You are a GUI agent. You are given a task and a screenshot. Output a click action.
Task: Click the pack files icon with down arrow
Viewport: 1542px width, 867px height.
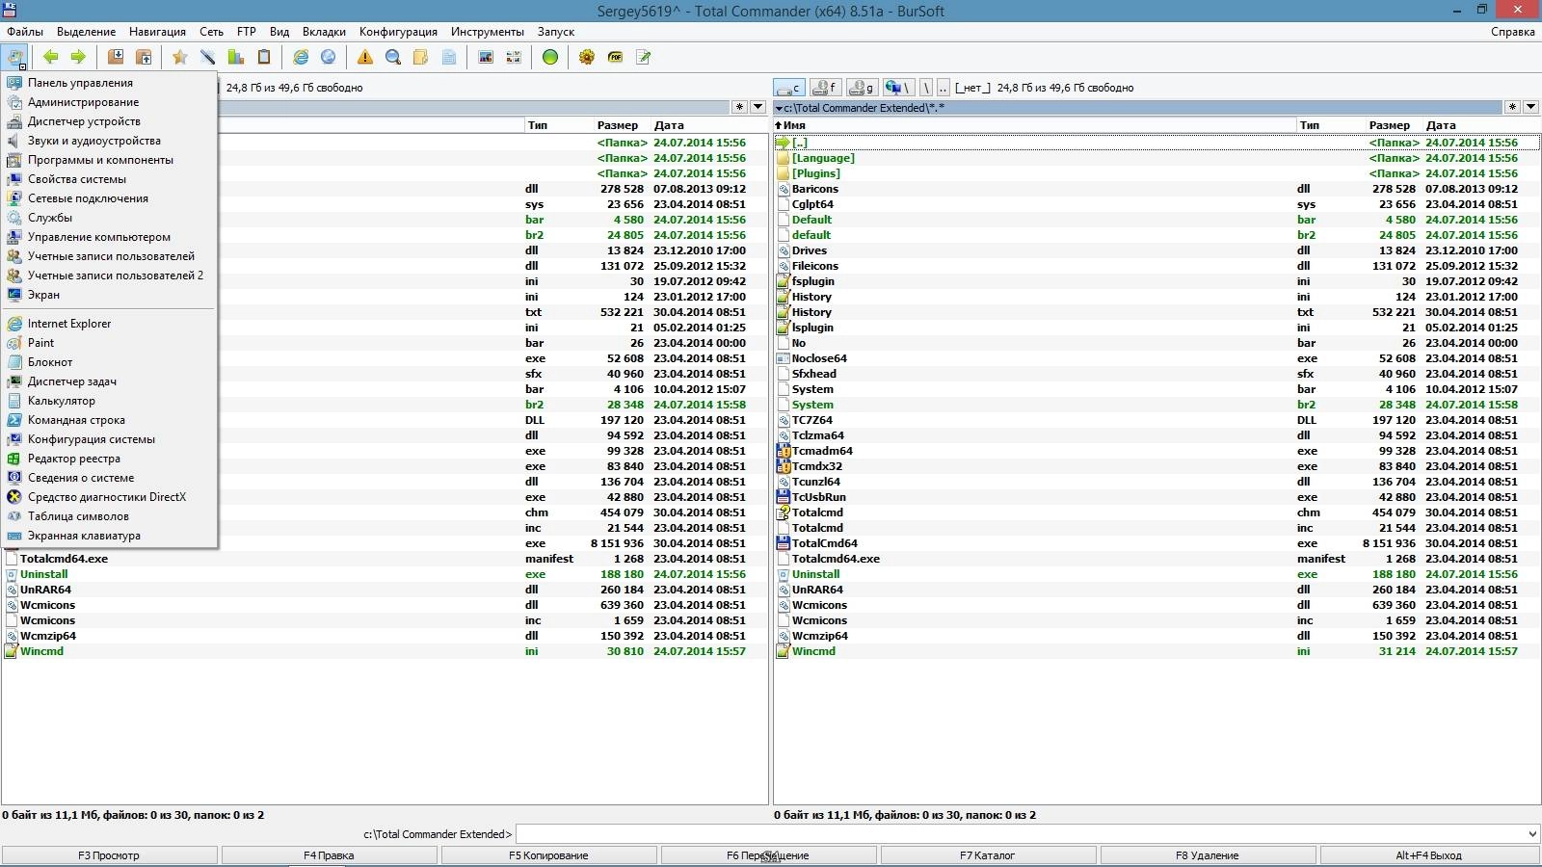pyautogui.click(x=116, y=57)
